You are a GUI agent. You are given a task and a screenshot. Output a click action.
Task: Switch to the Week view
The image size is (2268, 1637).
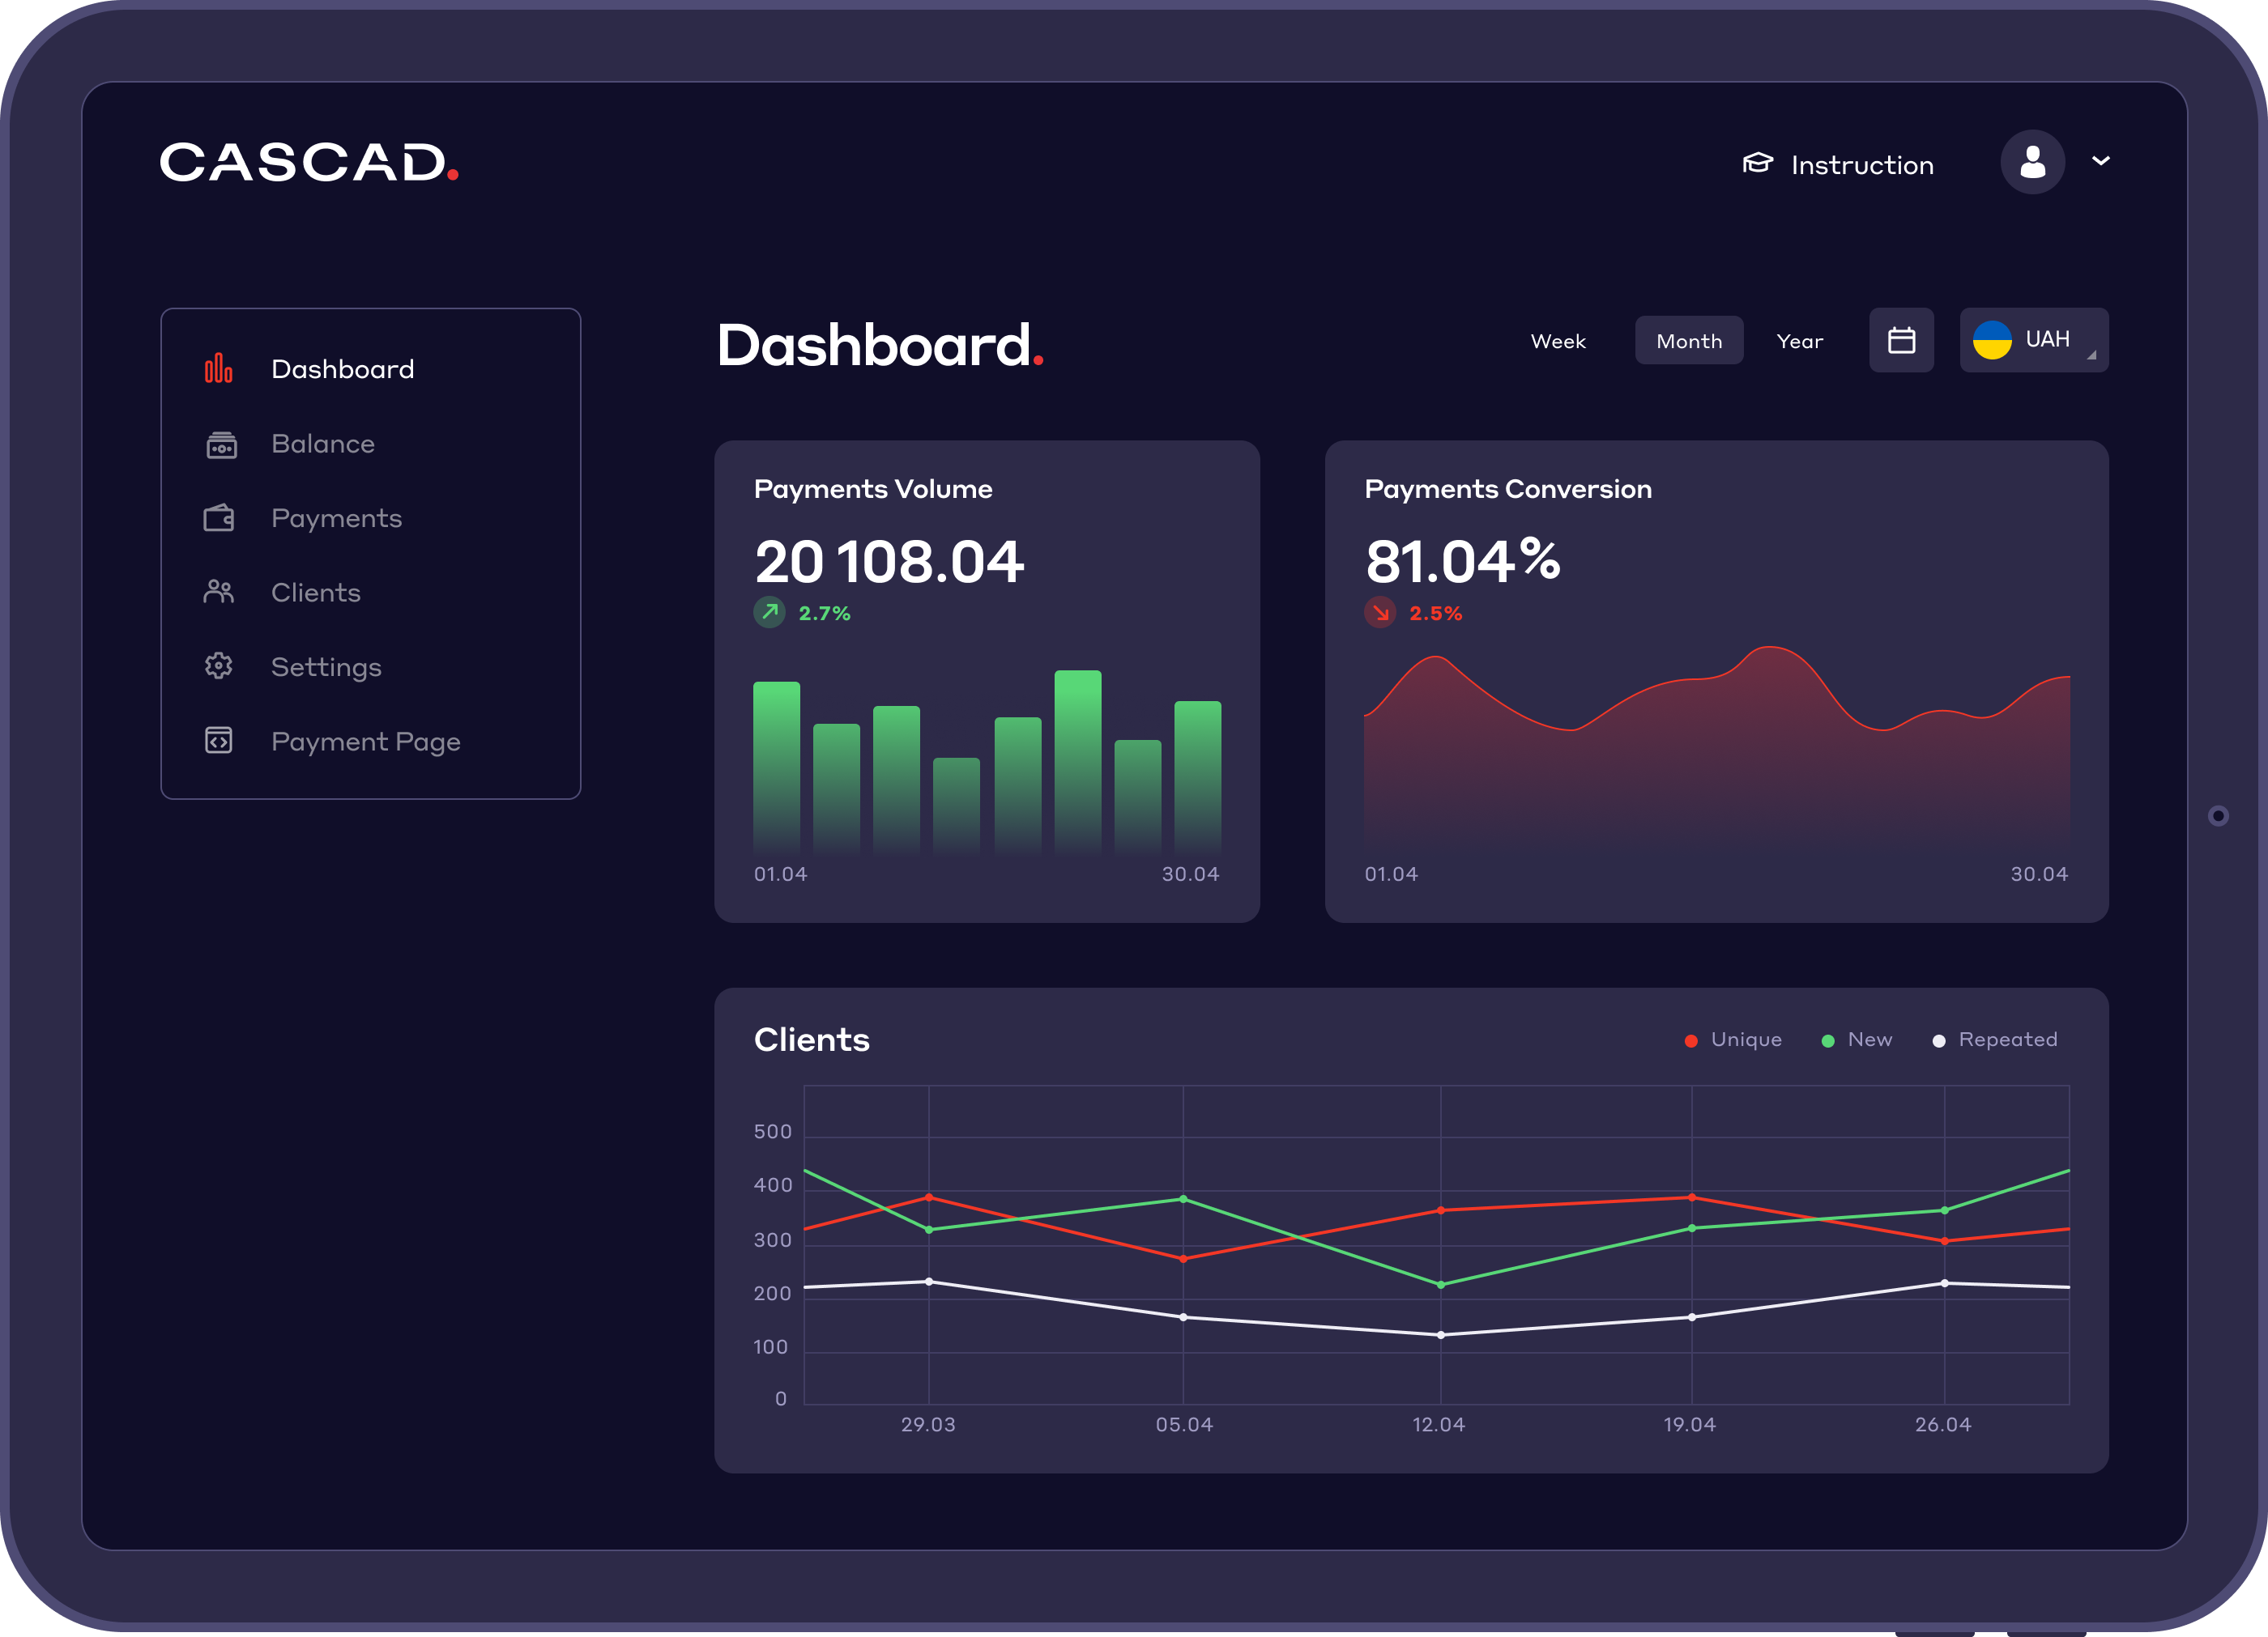coord(1558,340)
